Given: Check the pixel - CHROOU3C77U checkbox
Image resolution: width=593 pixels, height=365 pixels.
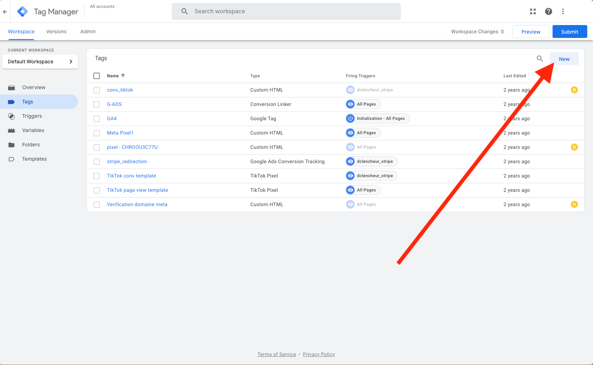Looking at the screenshot, I should [97, 147].
